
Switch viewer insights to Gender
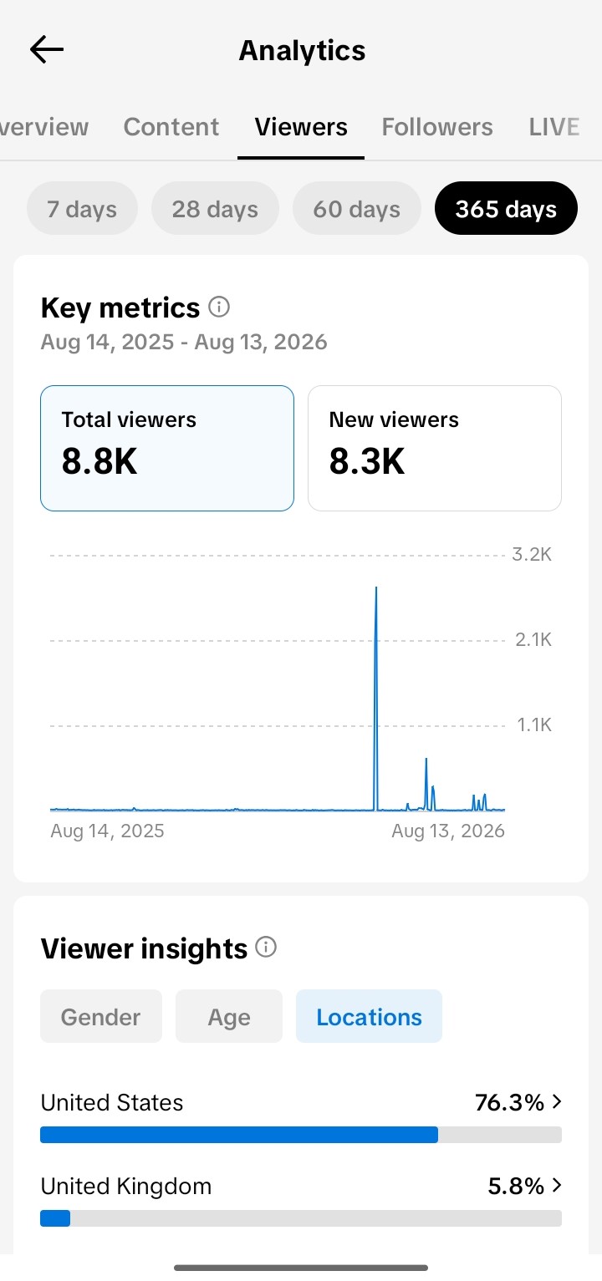pyautogui.click(x=101, y=1016)
